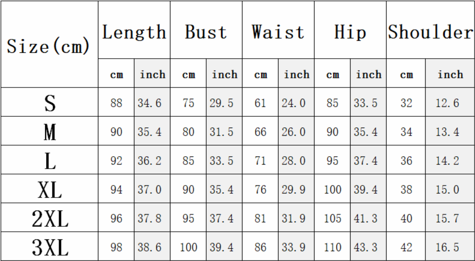Select the 29.5 inch Bust cell

224,102
